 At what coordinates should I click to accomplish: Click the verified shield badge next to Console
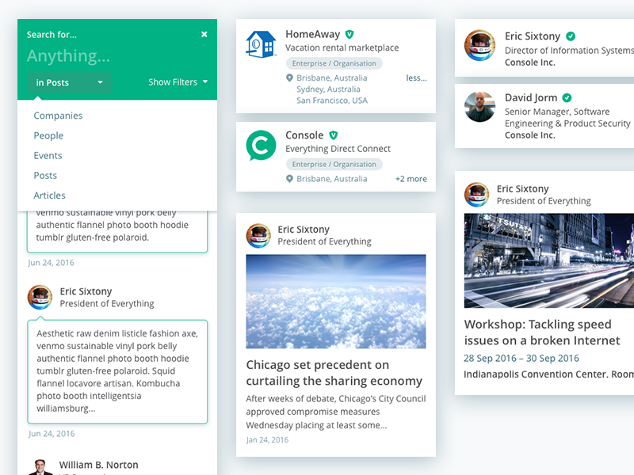[x=333, y=135]
